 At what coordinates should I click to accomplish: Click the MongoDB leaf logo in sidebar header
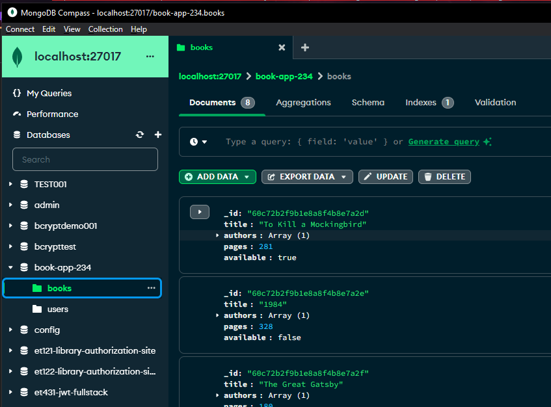17,57
